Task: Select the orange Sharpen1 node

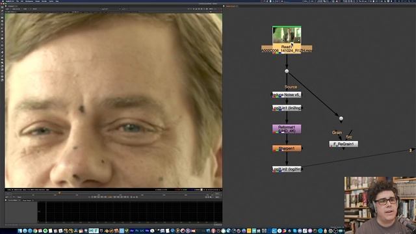Action: (x=287, y=148)
